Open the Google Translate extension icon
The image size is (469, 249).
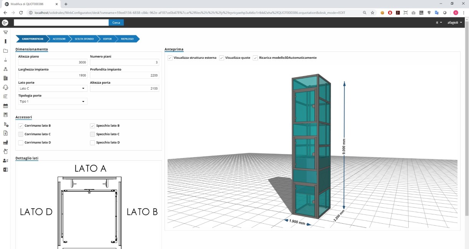437,13
